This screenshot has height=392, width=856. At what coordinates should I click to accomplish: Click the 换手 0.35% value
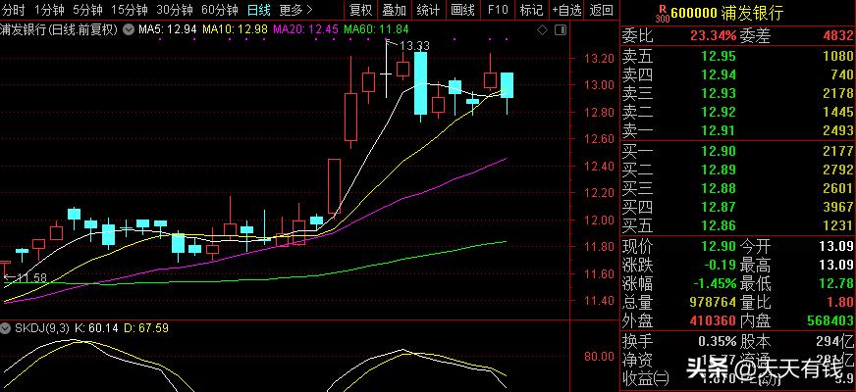point(718,342)
